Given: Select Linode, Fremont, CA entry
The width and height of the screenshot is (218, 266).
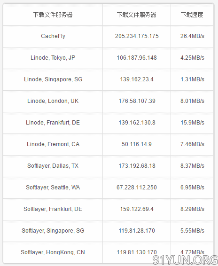Looking at the screenshot, I should tap(53, 144).
